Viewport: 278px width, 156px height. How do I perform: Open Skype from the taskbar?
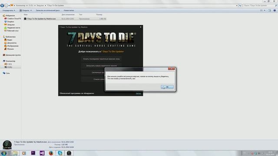click(x=60, y=153)
